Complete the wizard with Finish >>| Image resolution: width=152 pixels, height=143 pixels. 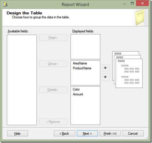point(110,134)
